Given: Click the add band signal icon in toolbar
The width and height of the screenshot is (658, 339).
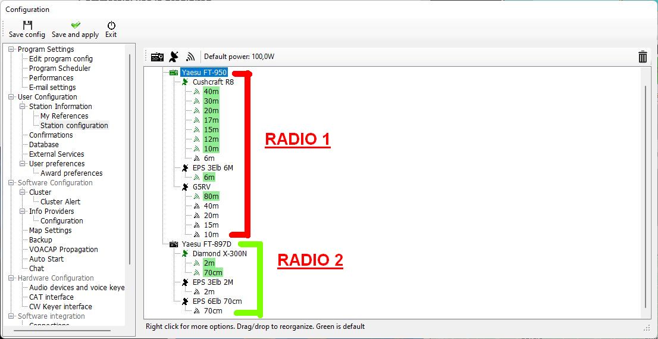Looking at the screenshot, I should pyautogui.click(x=190, y=57).
